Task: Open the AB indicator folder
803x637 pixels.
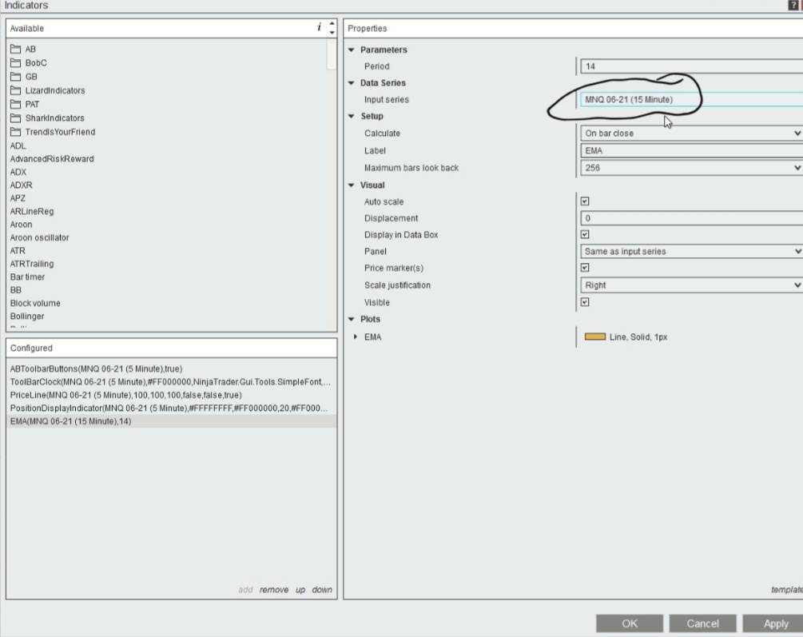Action: (23, 50)
